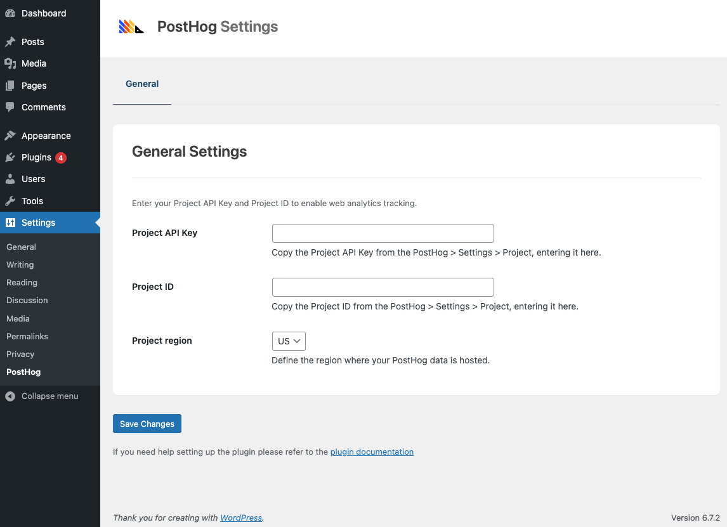Viewport: 727px width, 527px height.
Task: Click the Project region label
Action: [162, 341]
